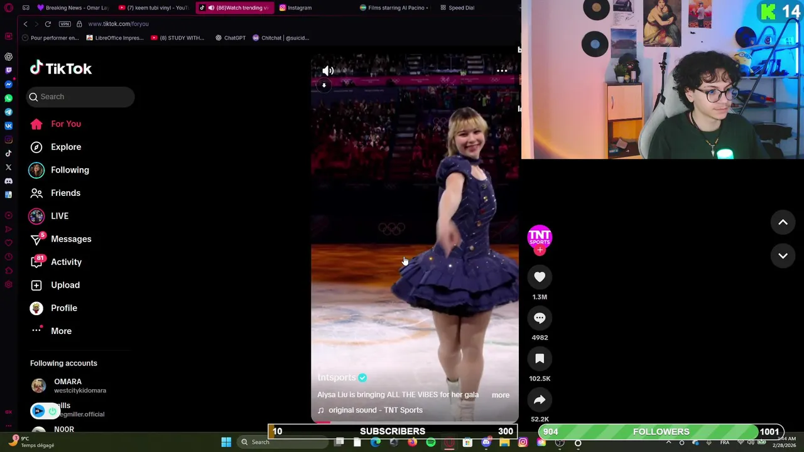Open the Explore page
804x452 pixels.
tap(55, 147)
